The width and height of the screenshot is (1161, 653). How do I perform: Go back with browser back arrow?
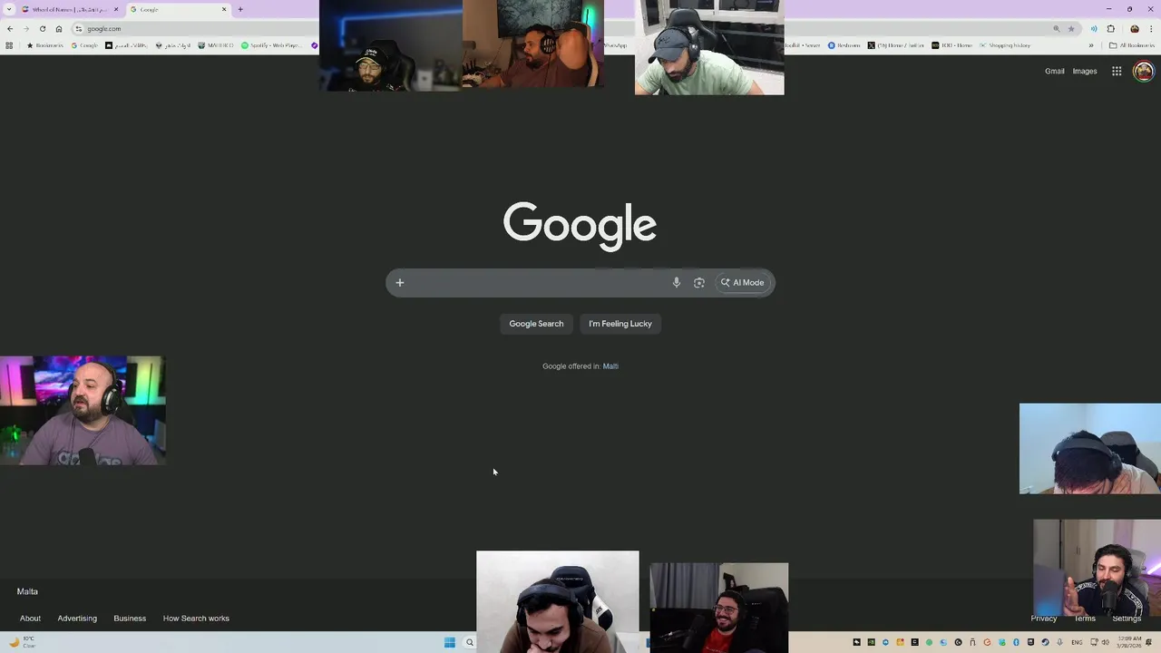click(10, 29)
